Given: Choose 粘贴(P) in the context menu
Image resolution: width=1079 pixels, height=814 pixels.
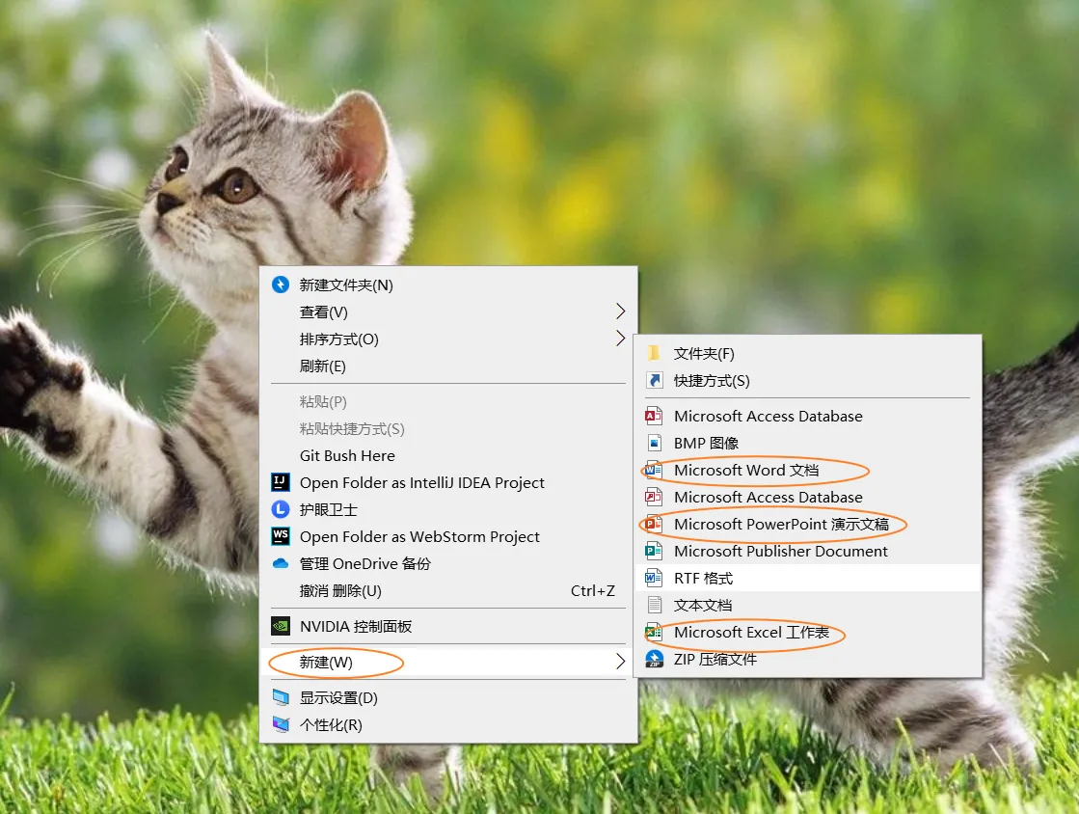Looking at the screenshot, I should click(x=448, y=402).
